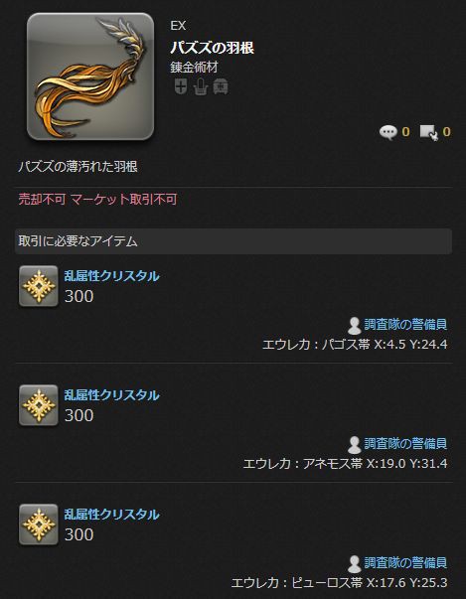Open 調査隊の警備員 NPC link at ピューロス帯
466x599 pixels.
click(405, 562)
